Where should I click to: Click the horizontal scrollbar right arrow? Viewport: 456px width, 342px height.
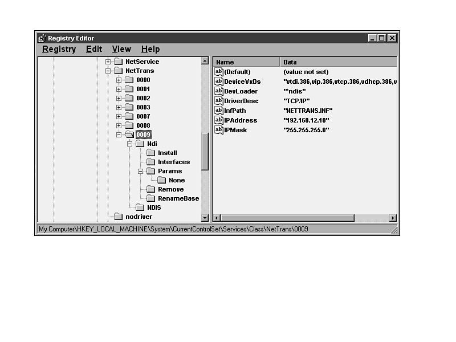pyautogui.click(x=393, y=218)
